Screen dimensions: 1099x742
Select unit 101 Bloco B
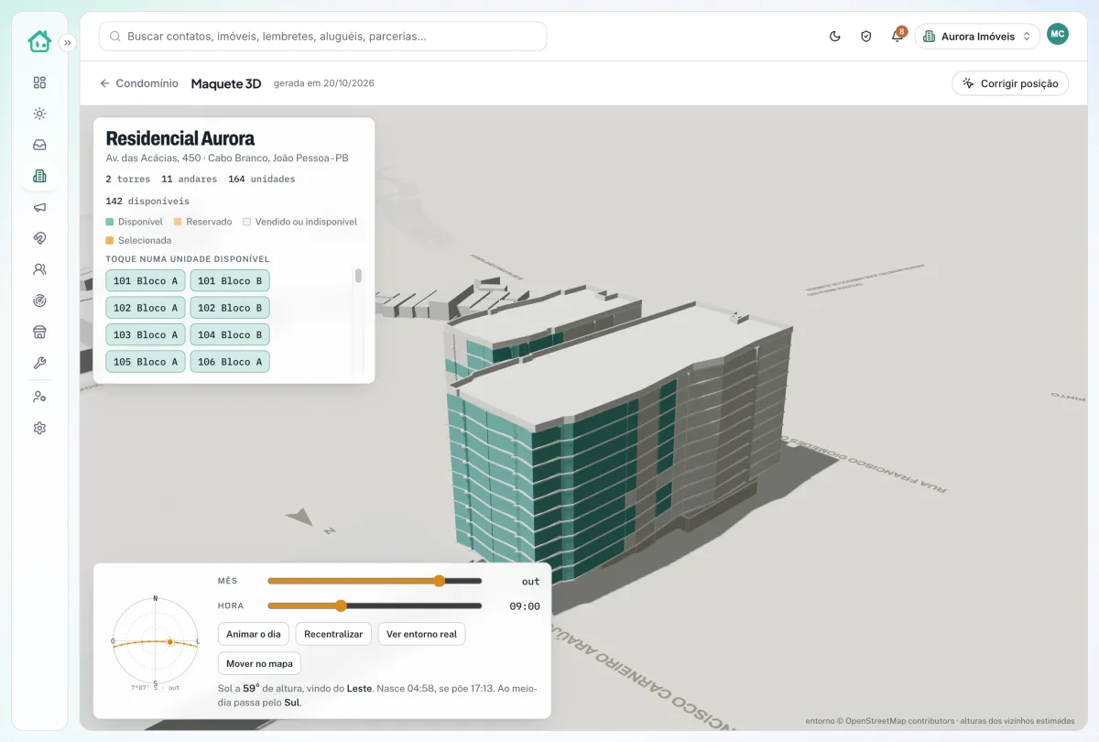click(x=230, y=281)
